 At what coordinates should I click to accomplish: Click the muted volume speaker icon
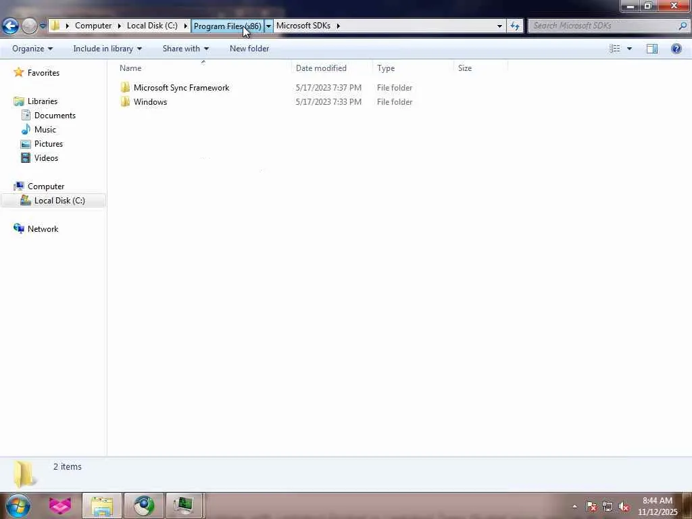pyautogui.click(x=624, y=506)
